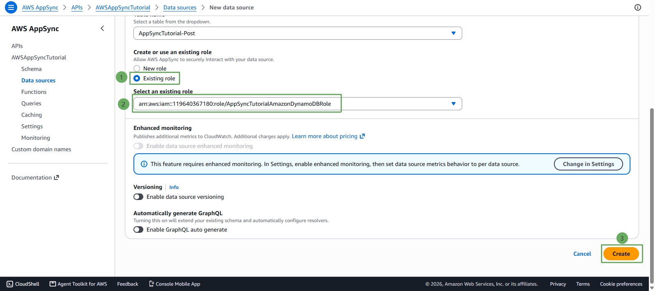The image size is (655, 291).
Task: Open Custom domain names in the sidebar
Action: (x=41, y=149)
